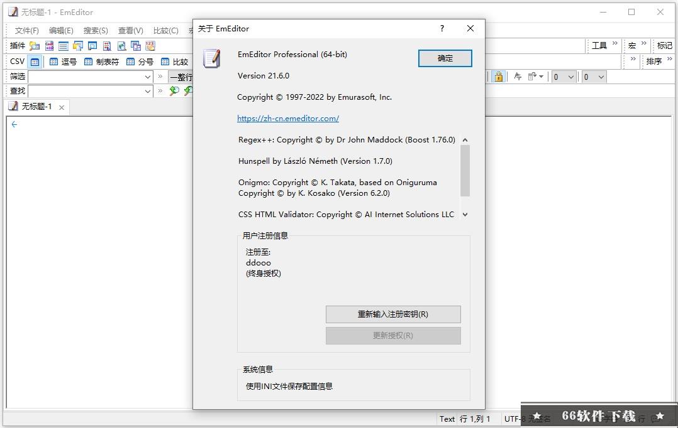Expand the chevron overflow after the 查找 box
The height and width of the screenshot is (428, 678).
point(160,90)
